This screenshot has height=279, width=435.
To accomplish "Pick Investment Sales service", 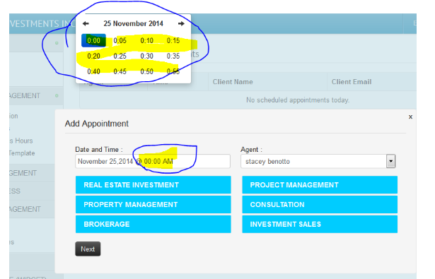I will 320,224.
